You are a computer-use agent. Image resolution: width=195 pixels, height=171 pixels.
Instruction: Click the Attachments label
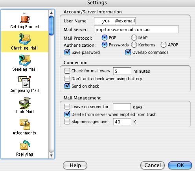coord(24,133)
